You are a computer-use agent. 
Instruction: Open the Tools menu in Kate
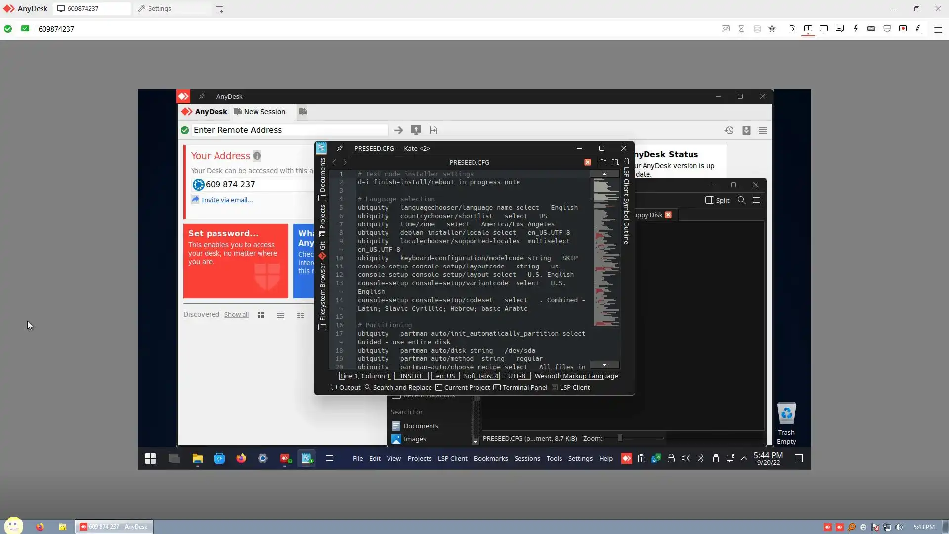554,459
